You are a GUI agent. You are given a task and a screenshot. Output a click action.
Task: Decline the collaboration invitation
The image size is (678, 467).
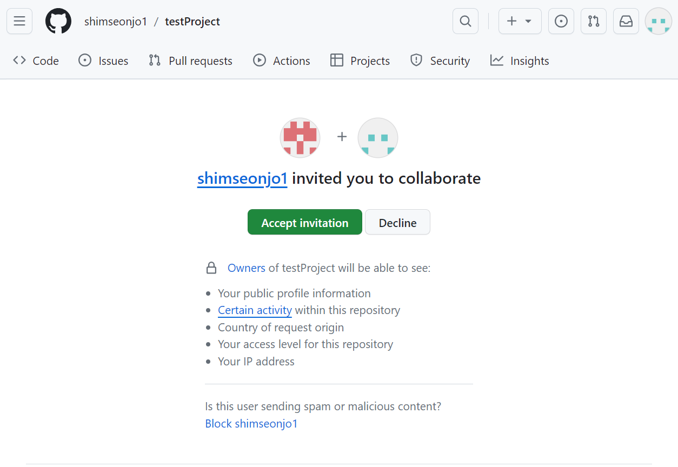[397, 222]
